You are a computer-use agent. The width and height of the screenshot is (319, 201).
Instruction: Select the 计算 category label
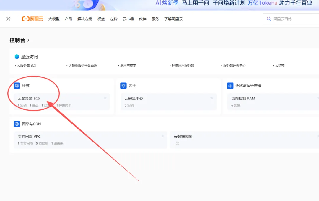click(x=26, y=86)
